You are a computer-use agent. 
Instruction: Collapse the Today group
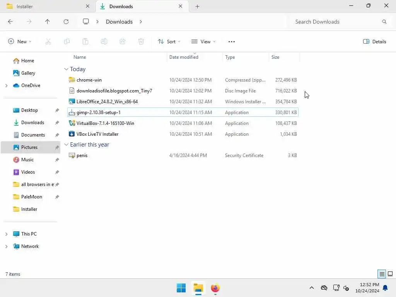pos(66,69)
